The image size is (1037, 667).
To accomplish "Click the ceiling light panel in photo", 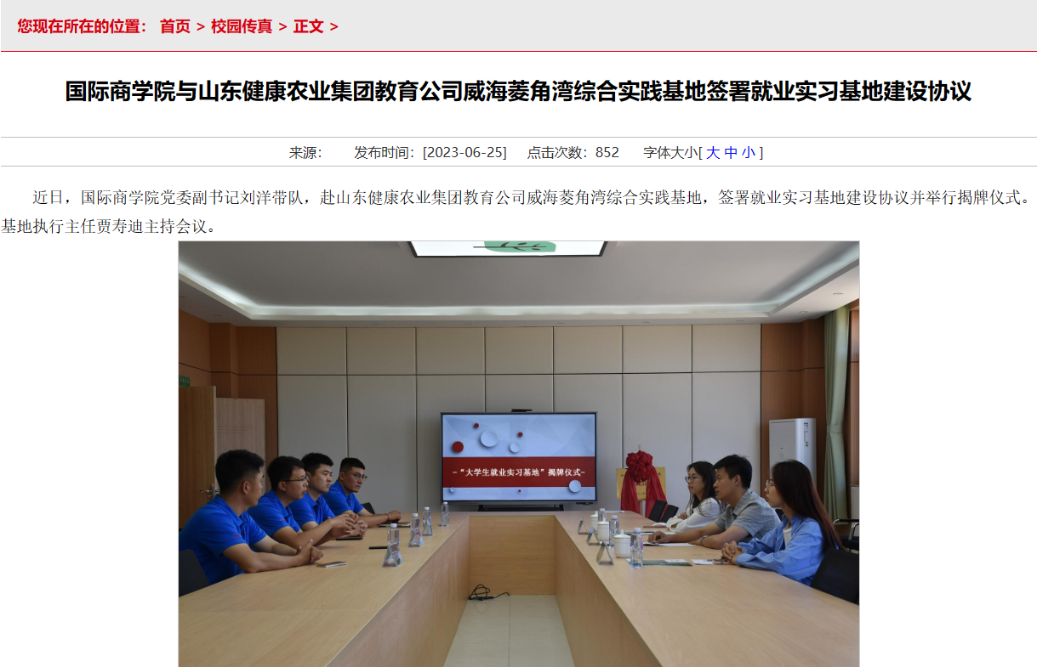I will pyautogui.click(x=508, y=248).
